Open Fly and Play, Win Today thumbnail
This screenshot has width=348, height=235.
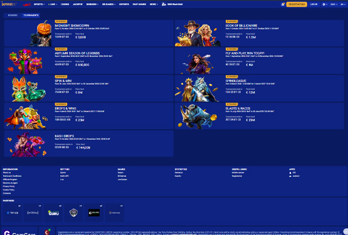pos(196,63)
